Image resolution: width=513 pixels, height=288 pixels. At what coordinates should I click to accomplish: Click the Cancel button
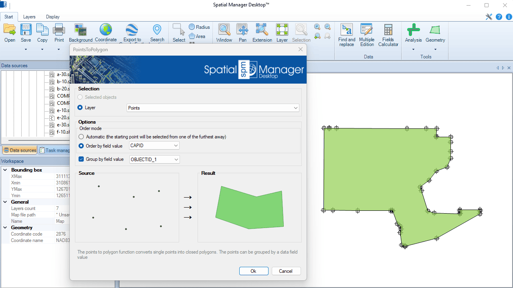[x=286, y=271]
